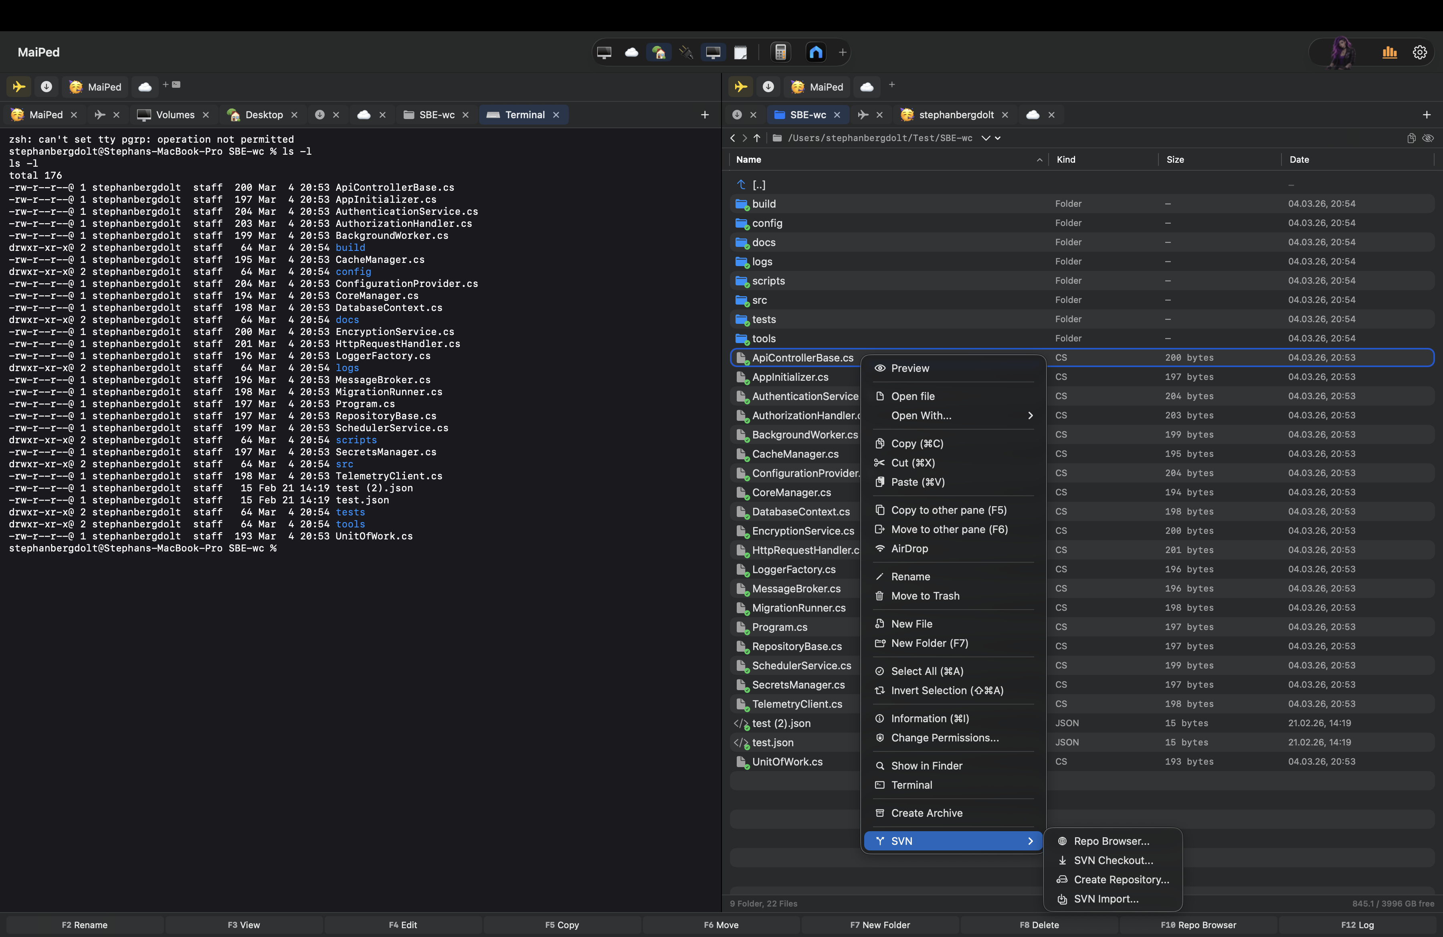This screenshot has height=937, width=1443.
Task: Toggle the yellow airplane favorite on the left
Action: click(x=18, y=87)
